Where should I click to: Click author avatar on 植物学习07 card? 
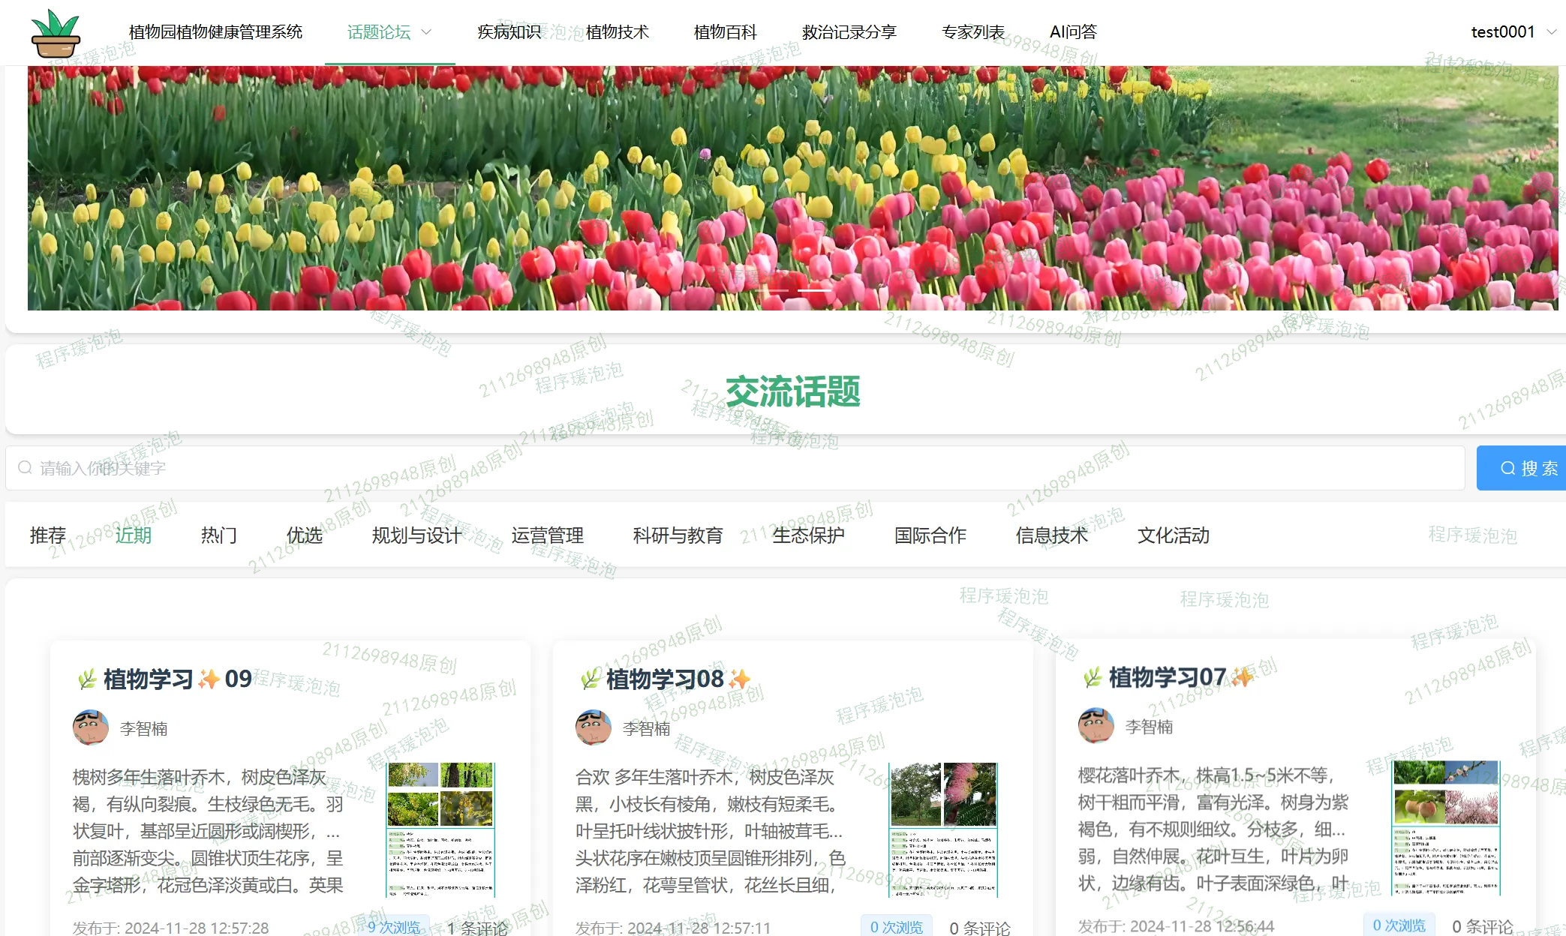click(x=1096, y=725)
